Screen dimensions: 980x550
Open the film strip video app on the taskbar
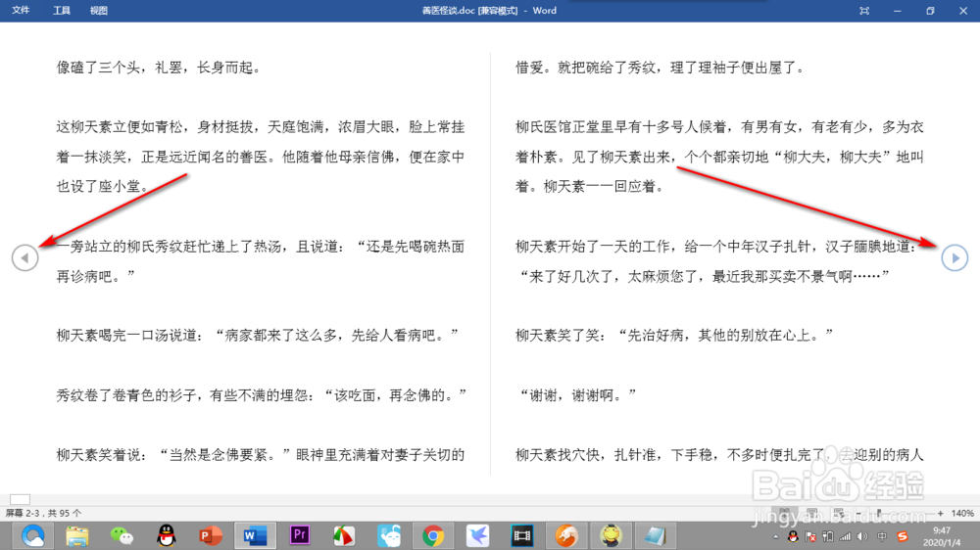(x=522, y=535)
